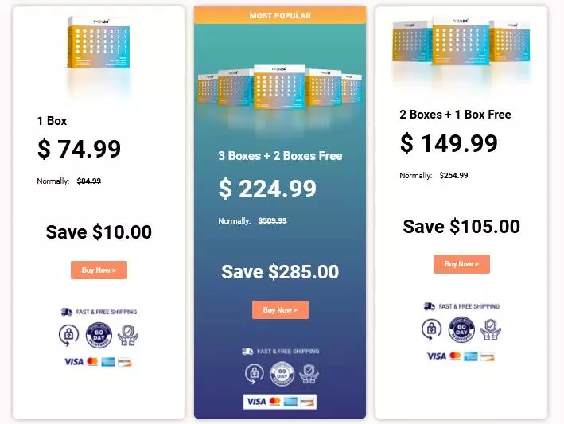The width and height of the screenshot is (564, 424).
Task: Click the shipping truck icon in the 1 Box card
Action: pyautogui.click(x=67, y=312)
